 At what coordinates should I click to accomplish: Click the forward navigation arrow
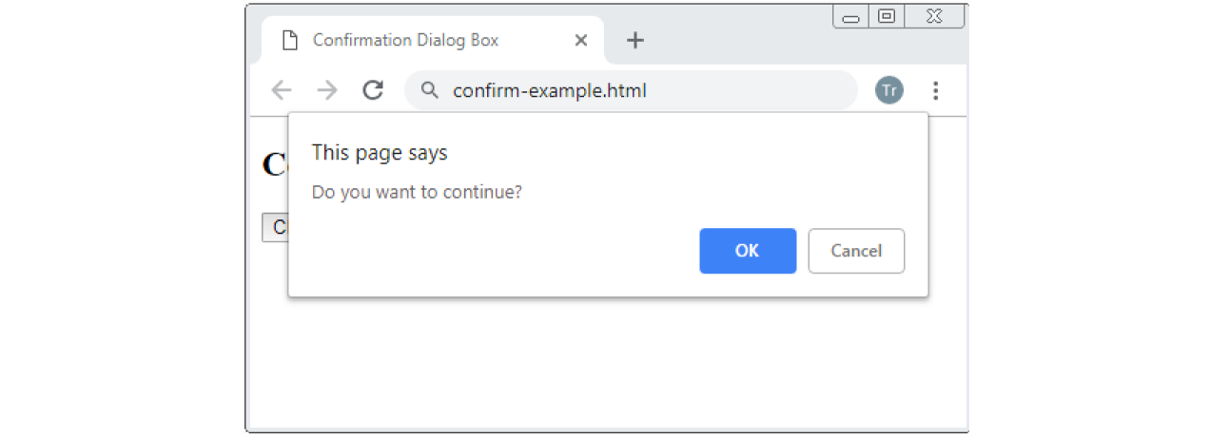coord(327,90)
